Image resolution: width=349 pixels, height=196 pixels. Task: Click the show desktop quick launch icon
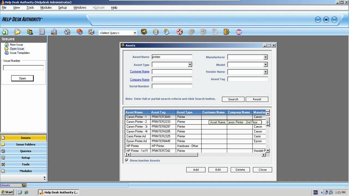point(20,192)
